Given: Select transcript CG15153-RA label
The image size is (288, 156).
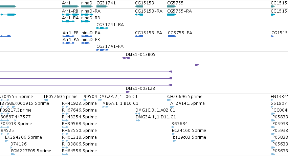Looking at the screenshot, I should pos(149,11).
